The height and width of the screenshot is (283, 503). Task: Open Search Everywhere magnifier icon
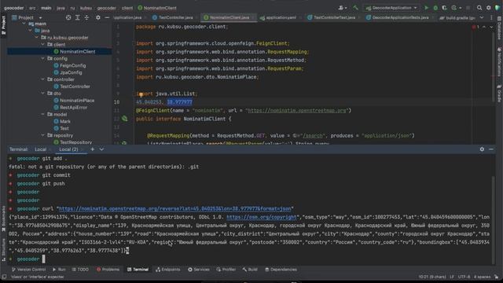[x=479, y=8]
